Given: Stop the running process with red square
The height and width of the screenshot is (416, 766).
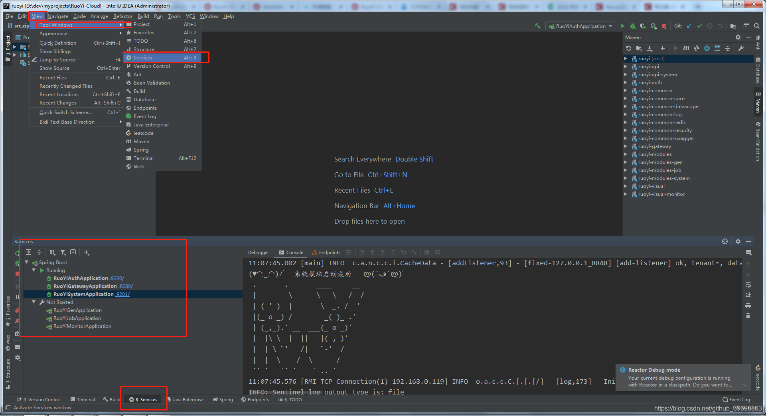Looking at the screenshot, I should pyautogui.click(x=664, y=26).
